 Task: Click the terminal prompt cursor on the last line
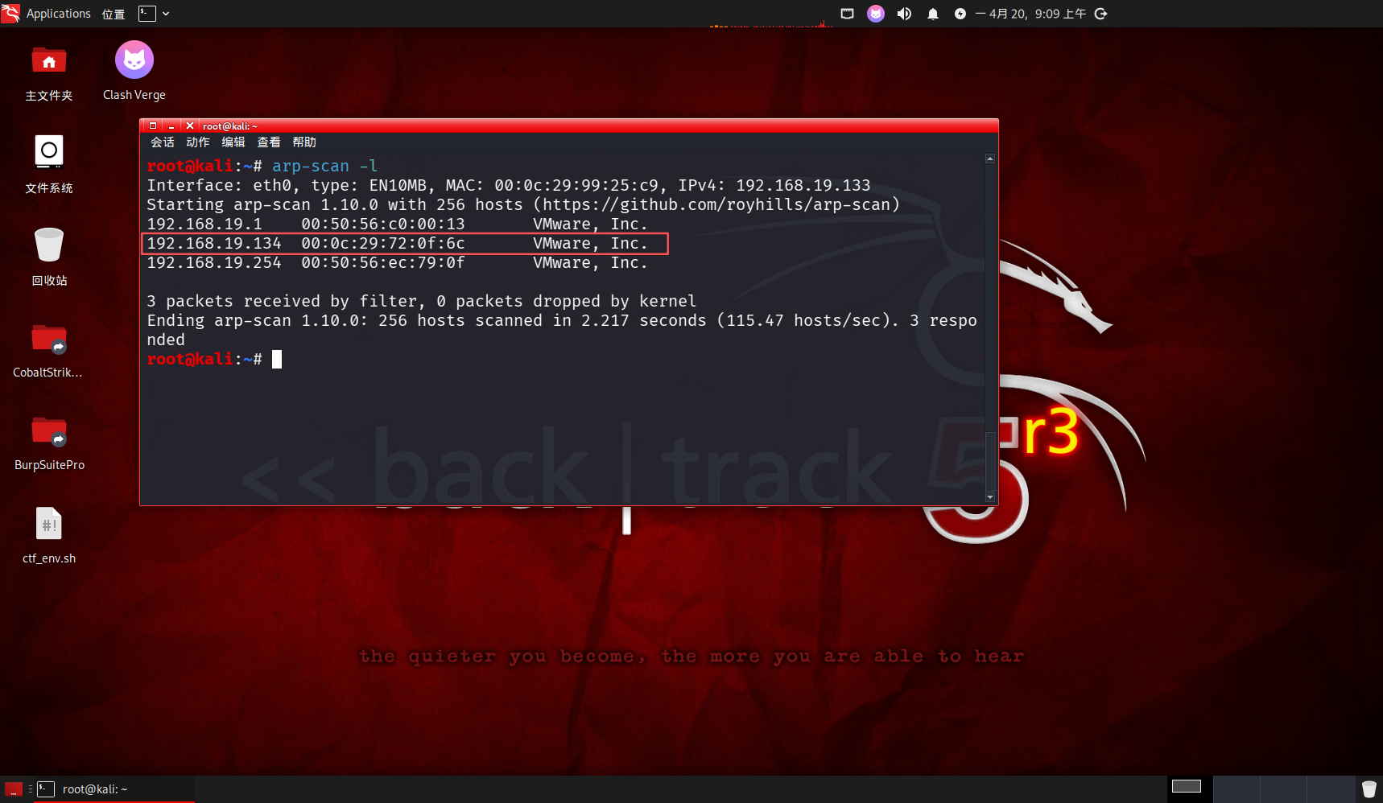[277, 359]
